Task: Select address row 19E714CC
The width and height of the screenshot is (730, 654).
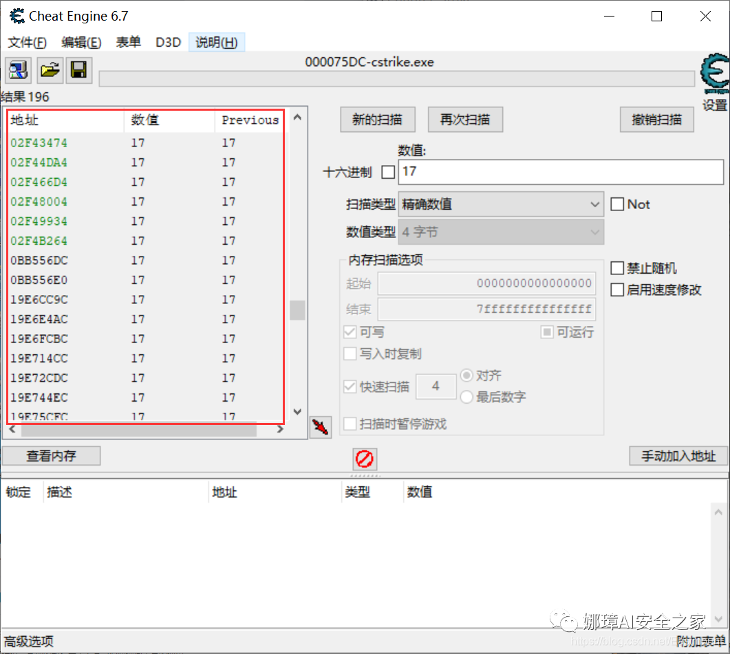Action: (x=146, y=358)
